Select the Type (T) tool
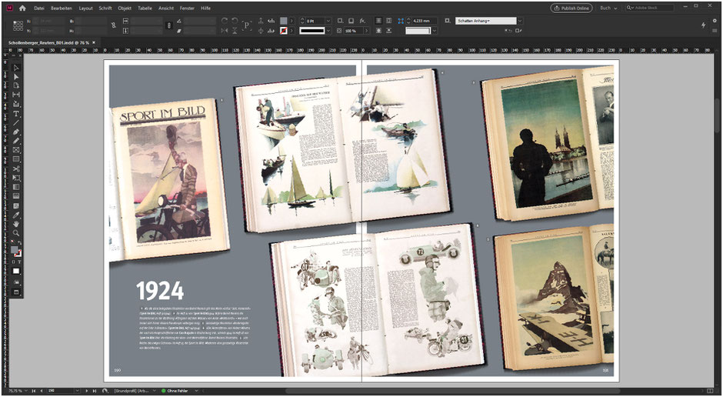 (x=16, y=113)
